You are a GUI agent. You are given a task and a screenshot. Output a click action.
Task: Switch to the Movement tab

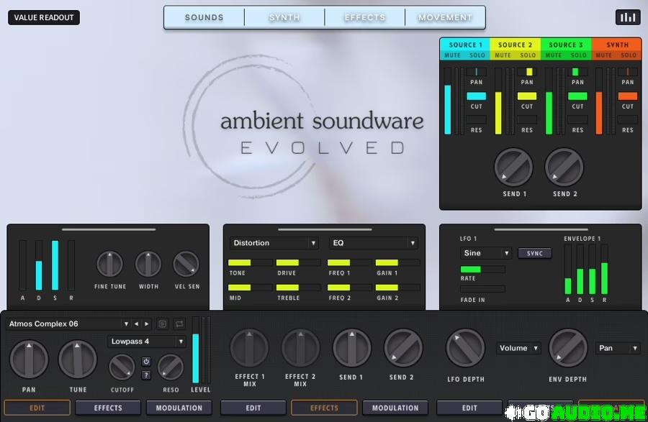tap(445, 17)
